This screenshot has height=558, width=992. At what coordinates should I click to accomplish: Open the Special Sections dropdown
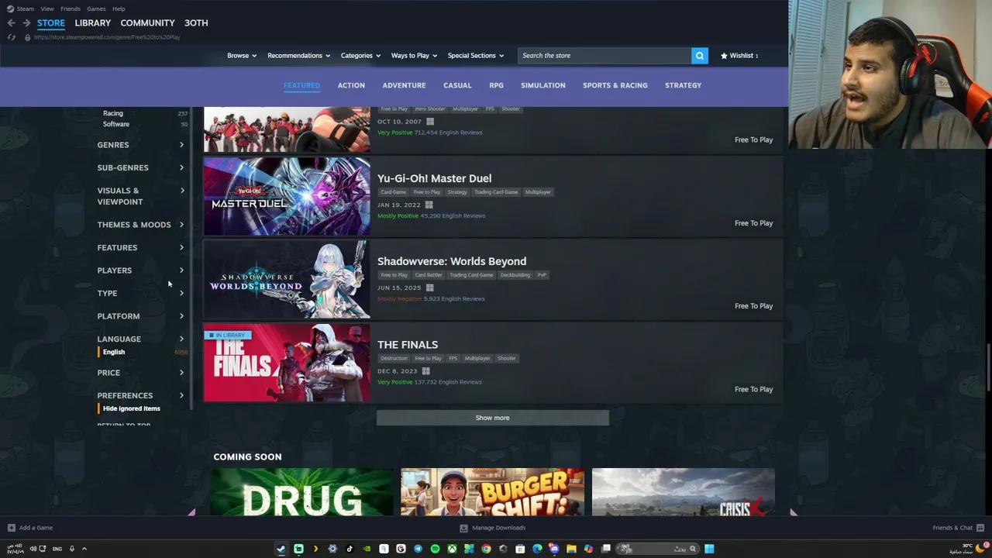475,56
